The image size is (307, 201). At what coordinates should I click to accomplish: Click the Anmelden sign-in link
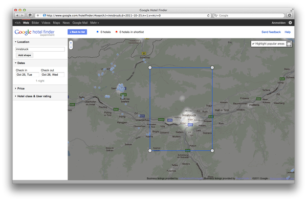pos(278,23)
